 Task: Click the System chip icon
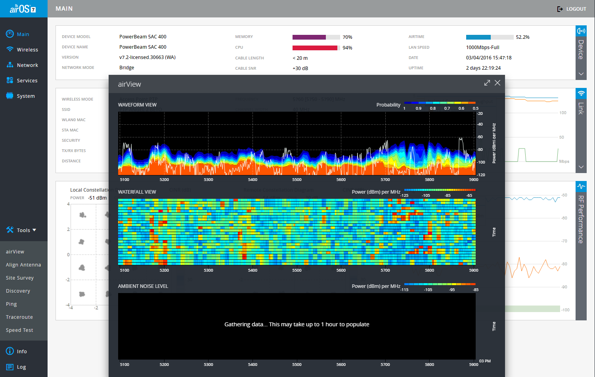(10, 96)
